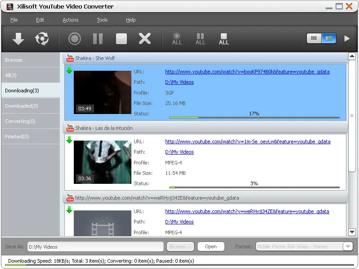Open the weRHyjj34ZE URL link in item details

[x=247, y=211]
